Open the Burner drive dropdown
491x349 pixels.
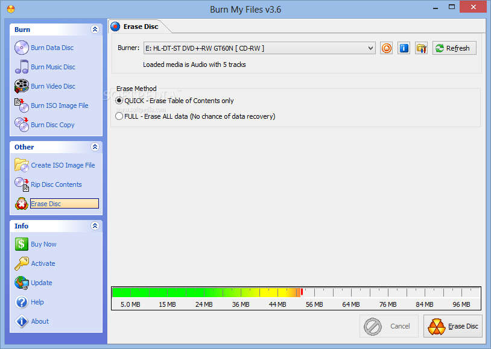click(x=370, y=48)
